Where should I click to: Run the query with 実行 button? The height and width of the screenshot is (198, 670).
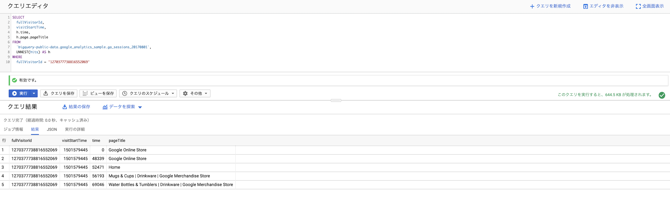20,93
